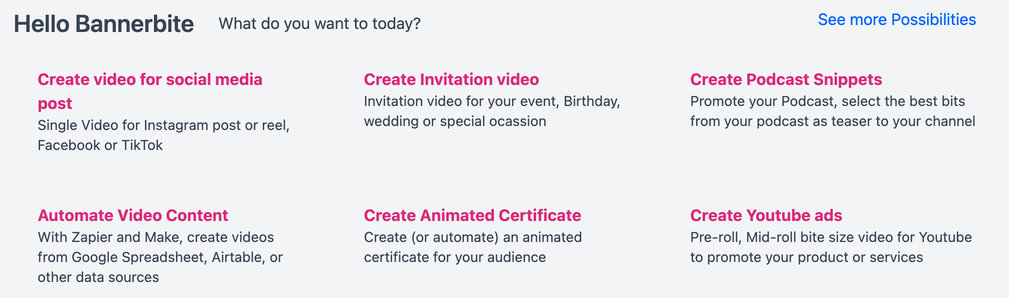Image resolution: width=1009 pixels, height=298 pixels.
Task: Click the Google Spreadsheet text
Action: point(138,257)
